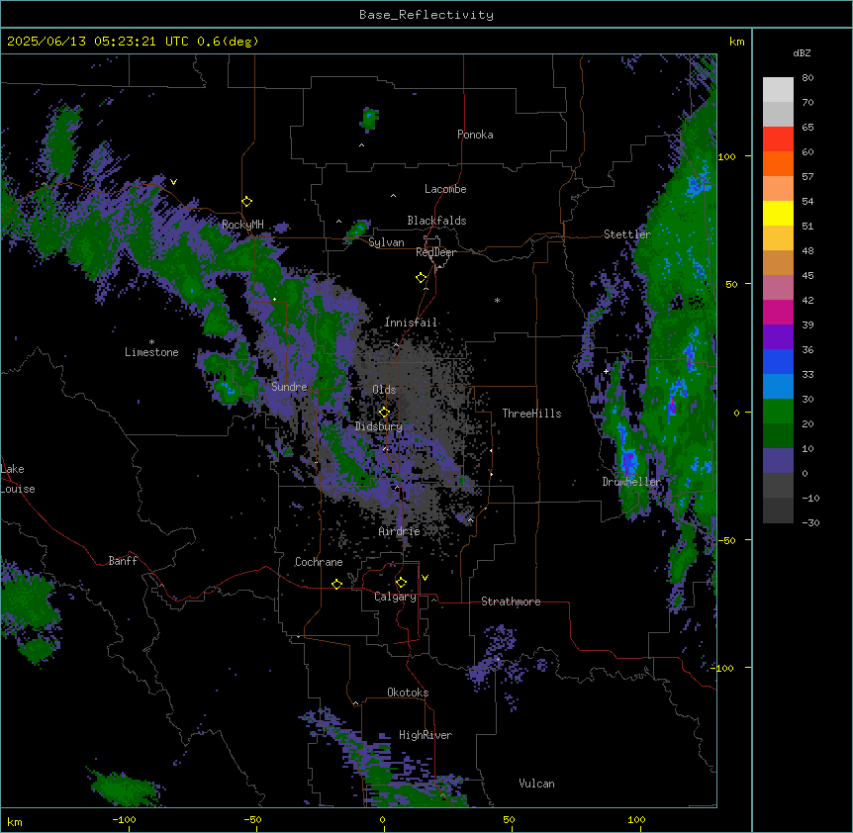Click the Innisfail city label
Image resolution: width=853 pixels, height=833 pixels.
[411, 323]
